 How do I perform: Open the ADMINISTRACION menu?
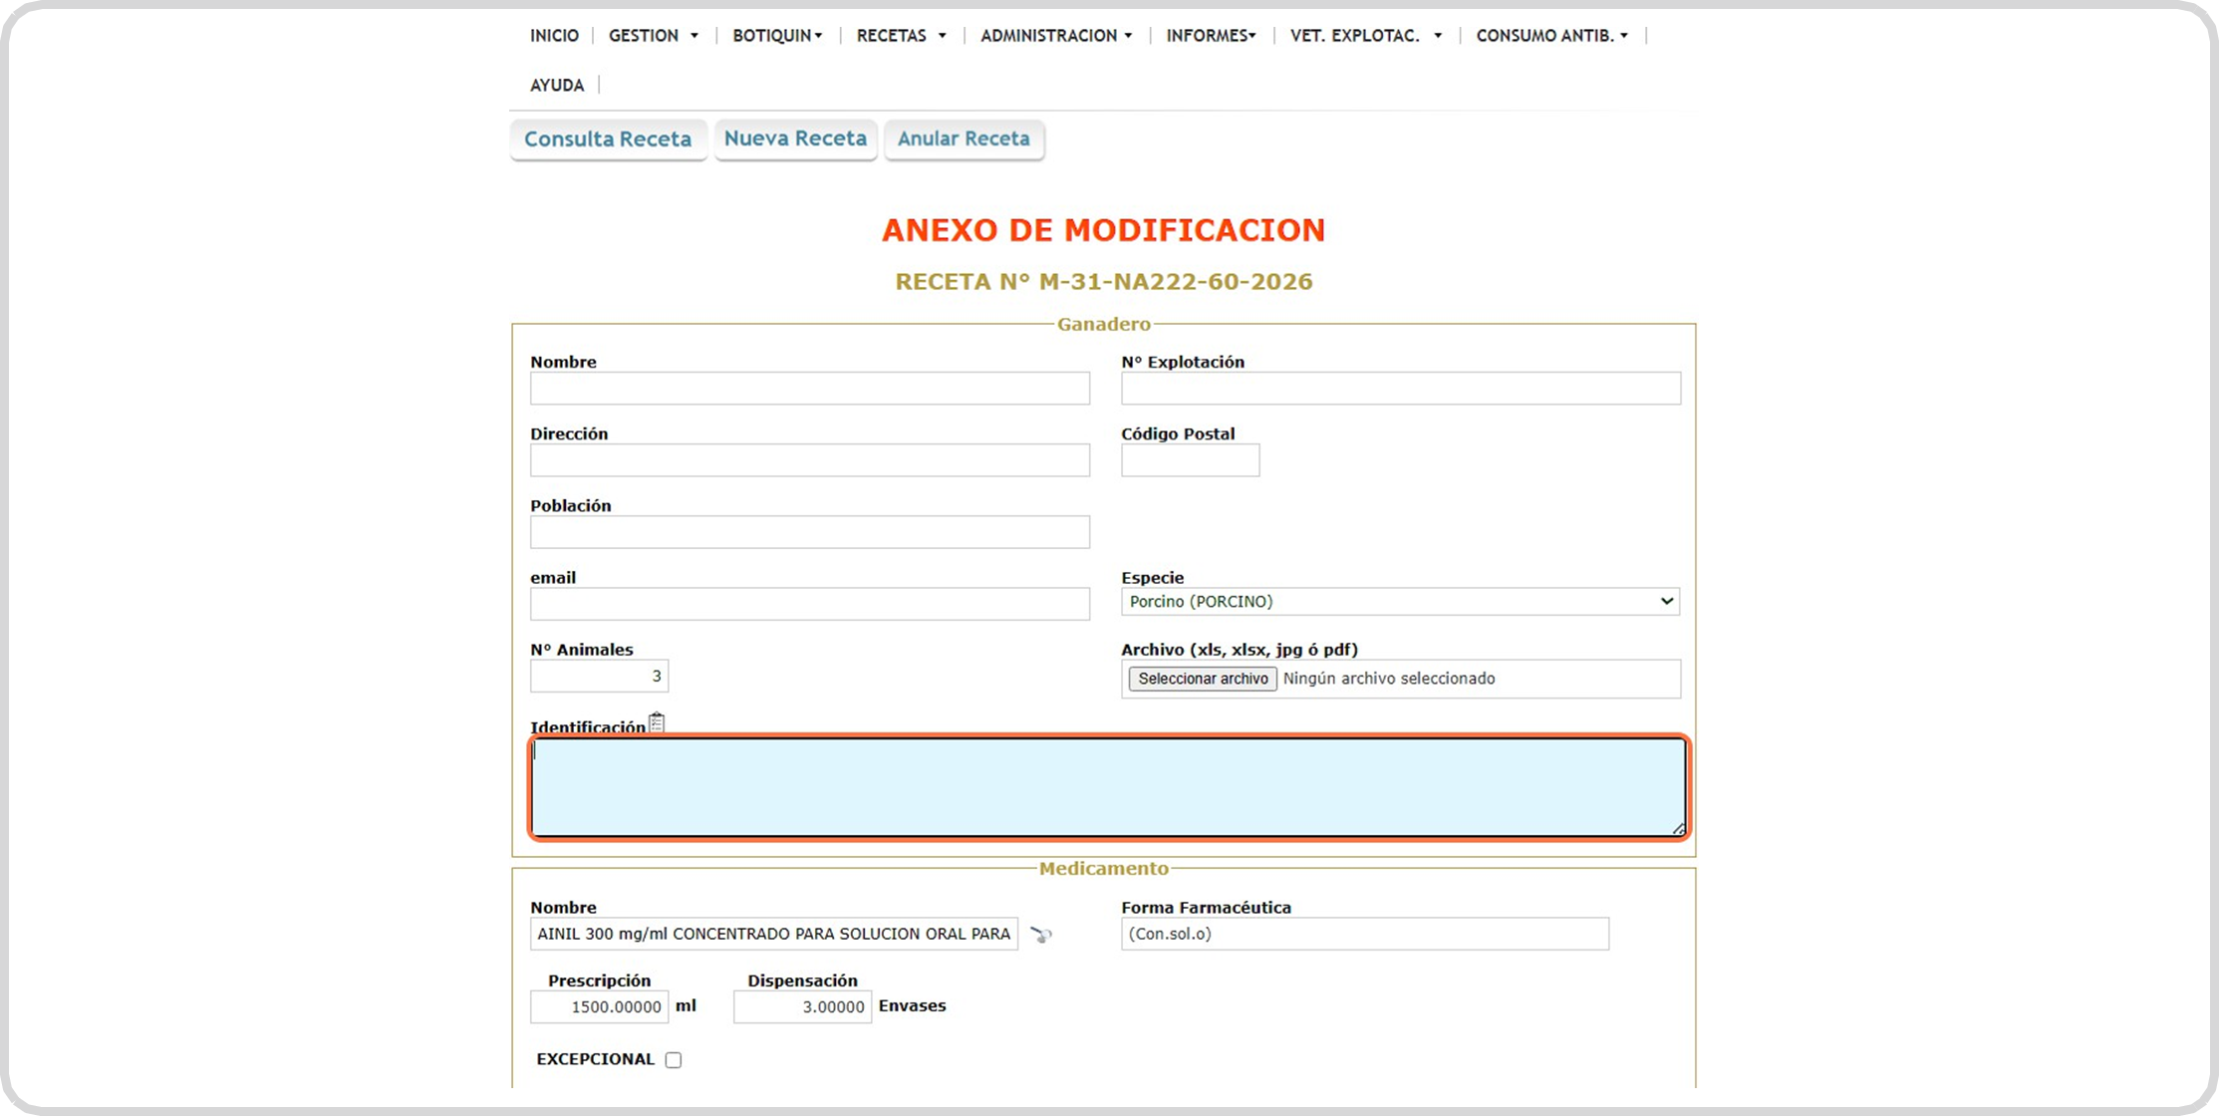(x=1055, y=36)
